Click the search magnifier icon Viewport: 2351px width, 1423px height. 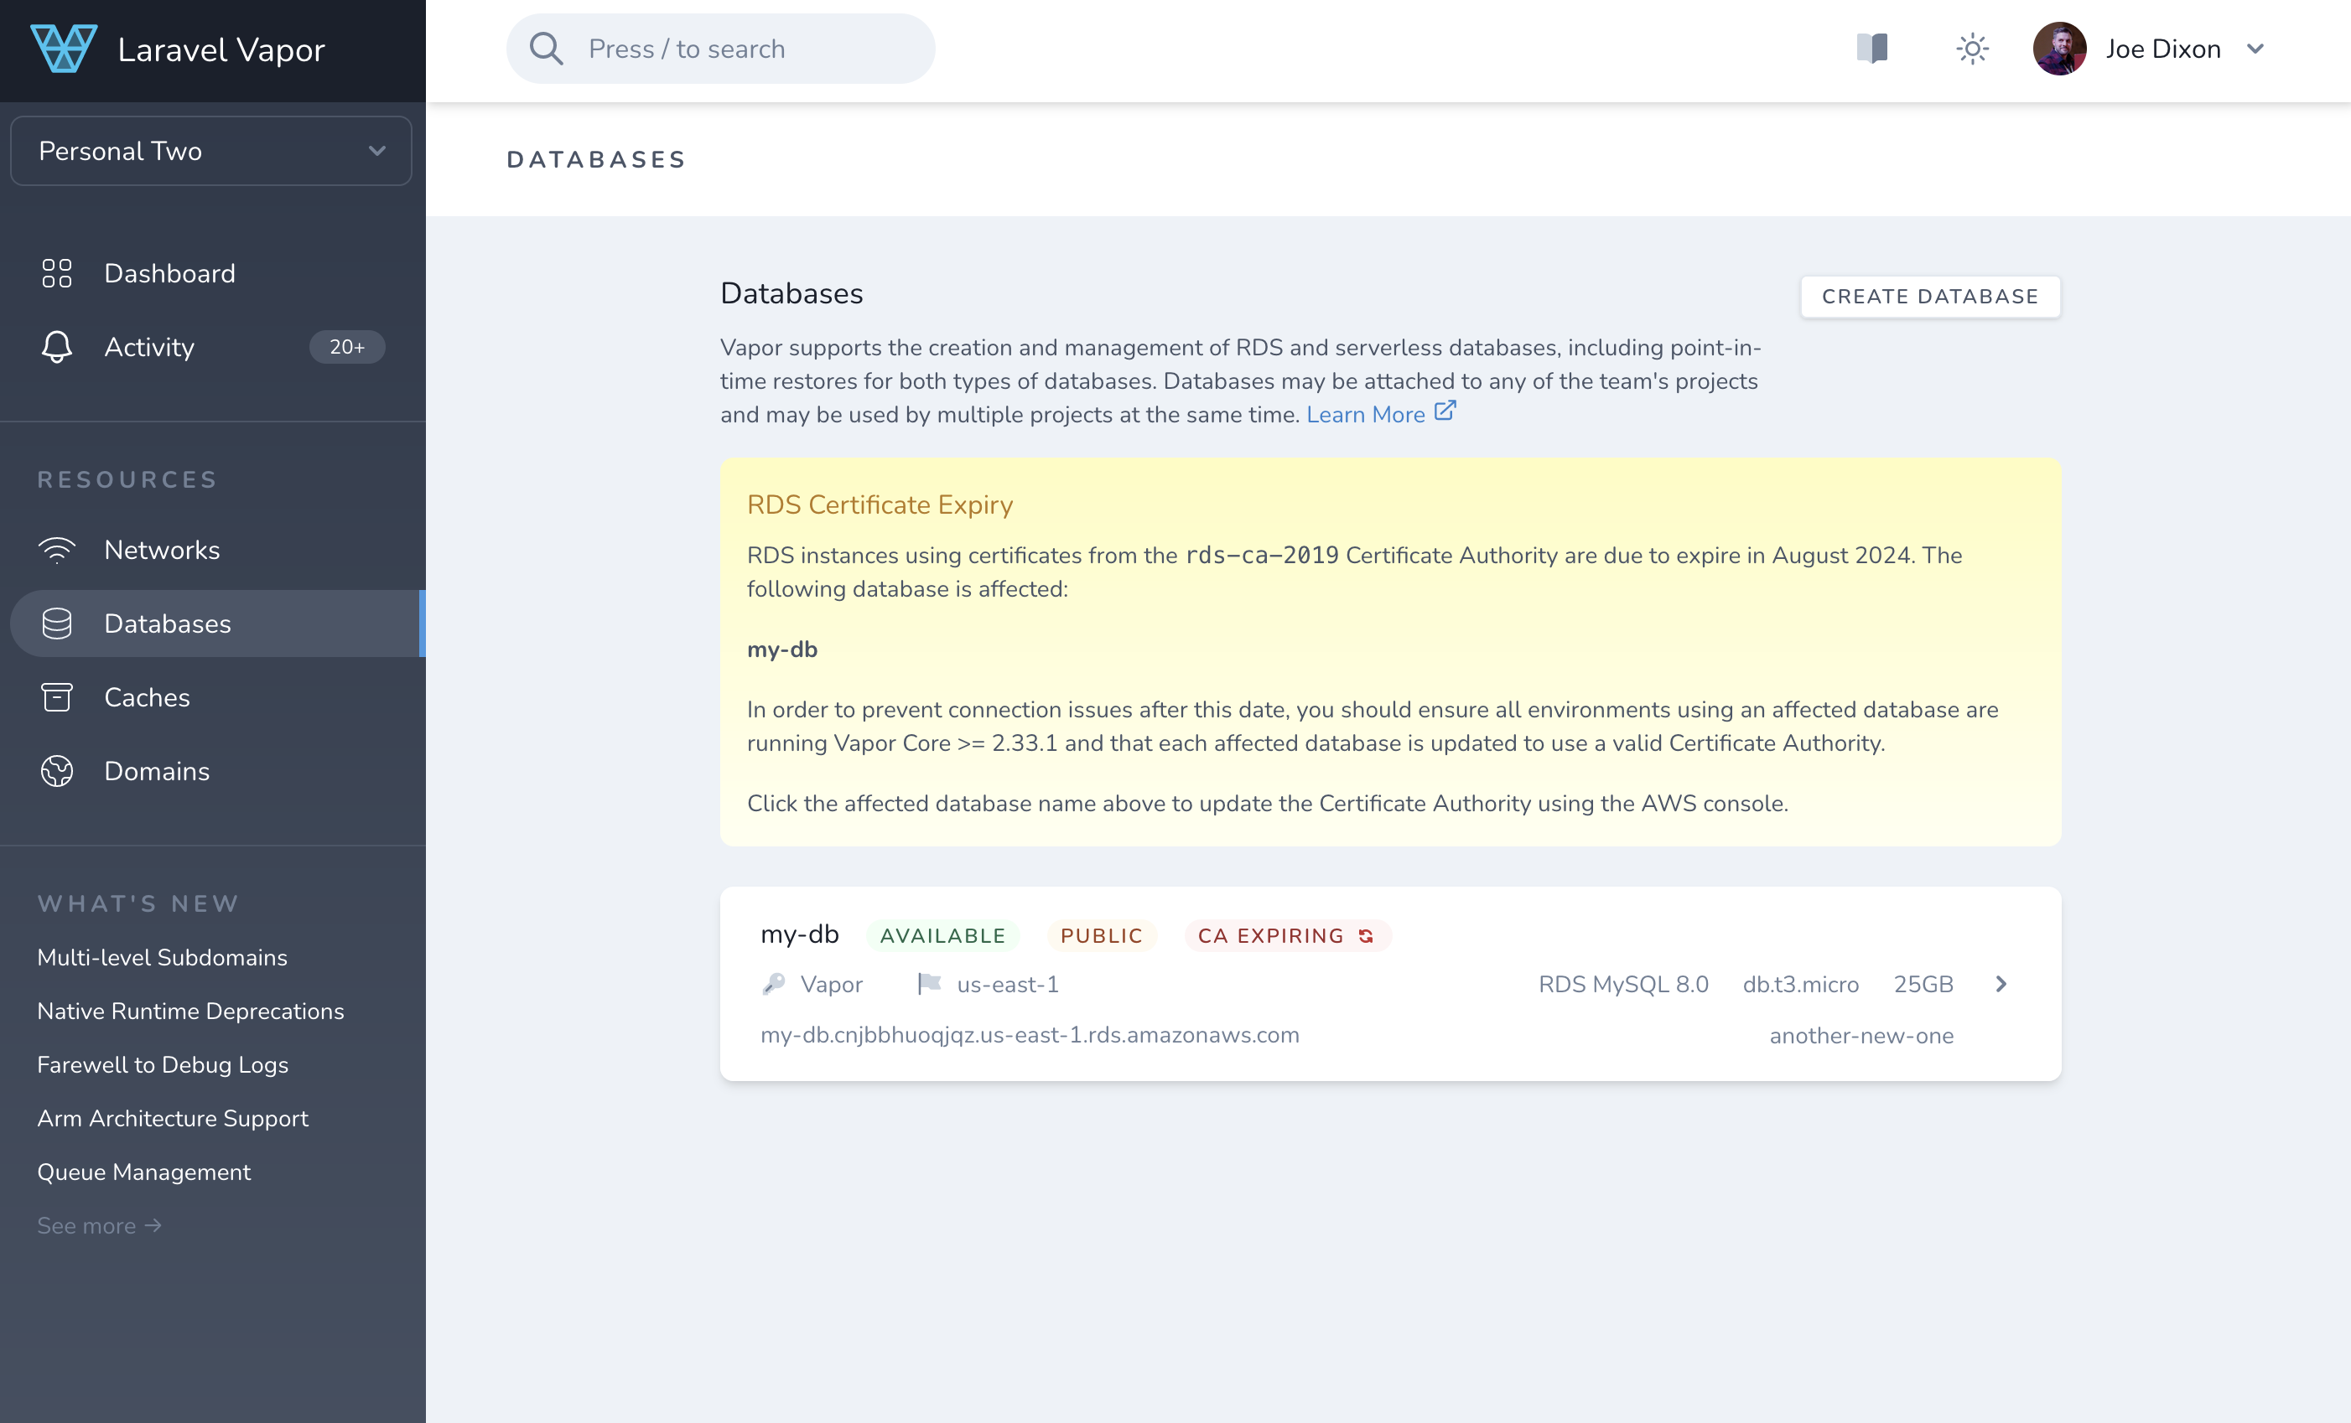(x=546, y=49)
